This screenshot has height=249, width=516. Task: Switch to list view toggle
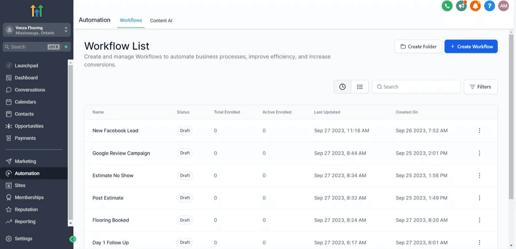360,87
